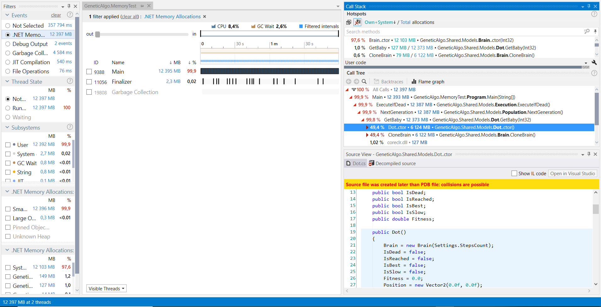
Task: Click the timeline selection range bar
Action: click(270, 34)
